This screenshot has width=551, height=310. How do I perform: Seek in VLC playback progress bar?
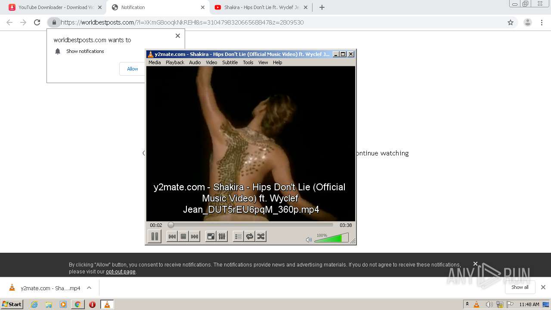(x=251, y=225)
